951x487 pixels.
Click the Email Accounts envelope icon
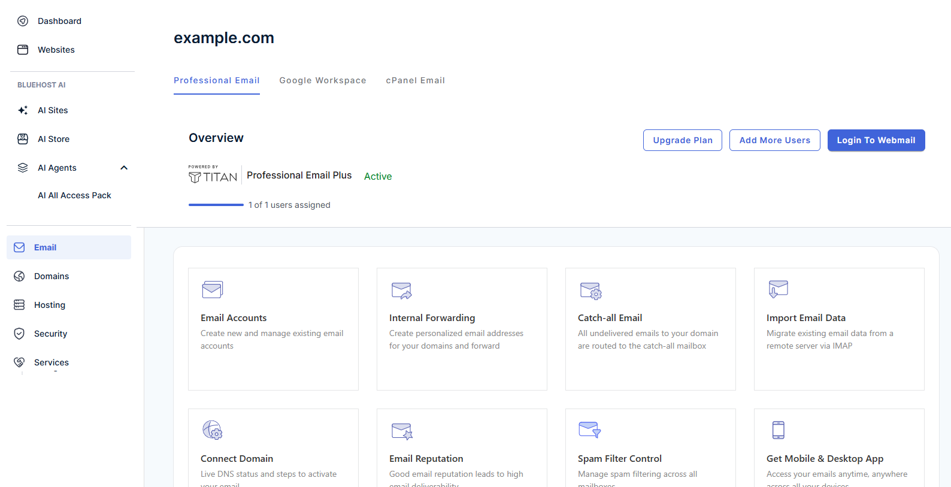click(x=212, y=290)
